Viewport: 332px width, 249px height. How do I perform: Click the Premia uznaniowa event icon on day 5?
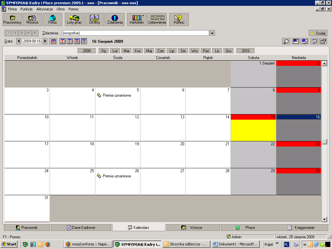click(x=99, y=95)
